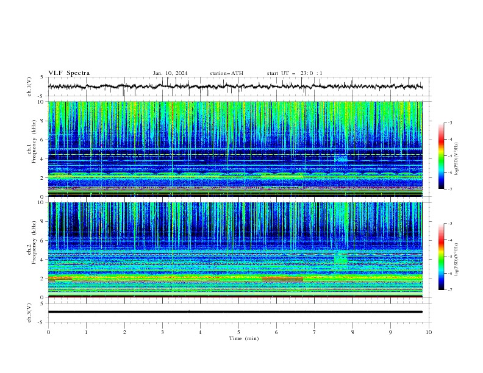Click the ch.1 PSD color bar

441,156
